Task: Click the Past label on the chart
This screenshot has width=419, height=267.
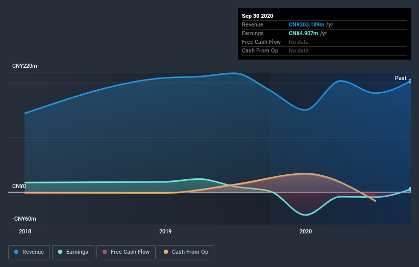Action: pyautogui.click(x=401, y=78)
